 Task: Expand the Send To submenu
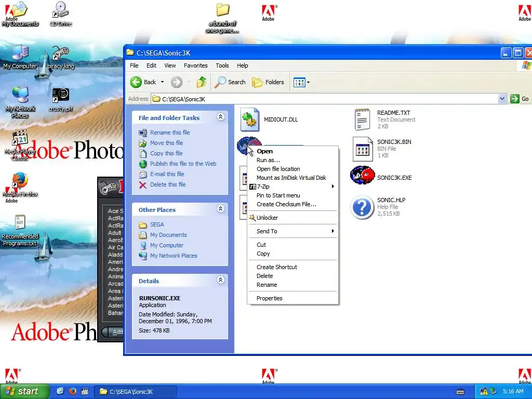pos(293,231)
